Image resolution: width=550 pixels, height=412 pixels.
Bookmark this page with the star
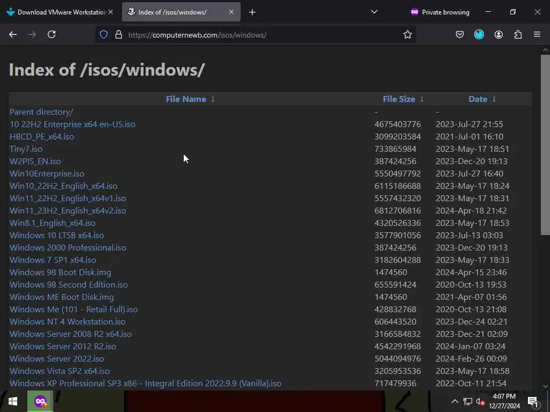click(407, 34)
